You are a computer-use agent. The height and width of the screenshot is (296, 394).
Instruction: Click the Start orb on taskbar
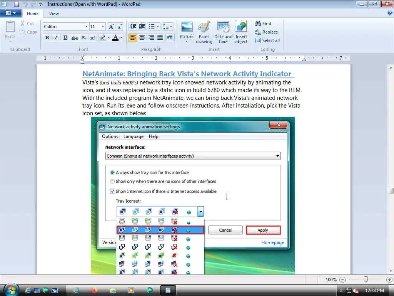pyautogui.click(x=11, y=290)
